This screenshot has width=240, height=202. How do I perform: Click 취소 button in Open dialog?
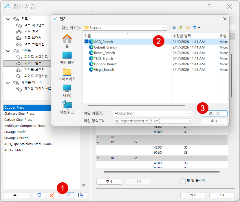pyautogui.click(x=215, y=121)
